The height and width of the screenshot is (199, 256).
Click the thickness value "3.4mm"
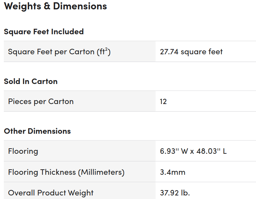pos(173,172)
